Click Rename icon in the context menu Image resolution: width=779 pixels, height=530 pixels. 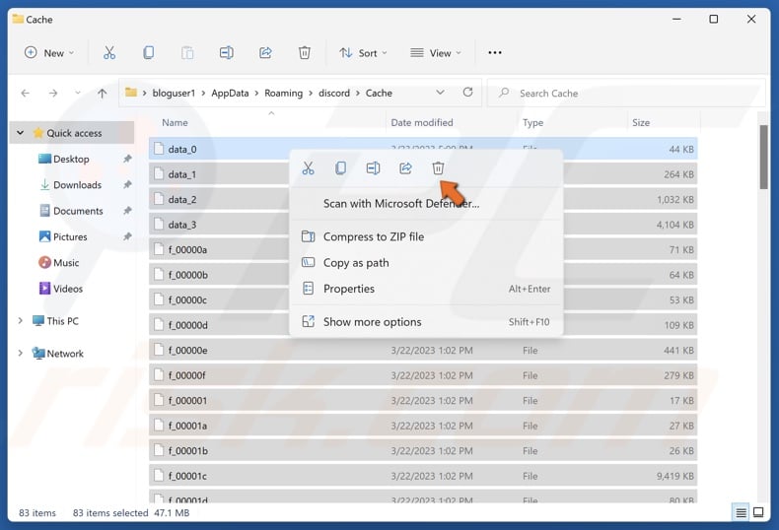pyautogui.click(x=373, y=168)
